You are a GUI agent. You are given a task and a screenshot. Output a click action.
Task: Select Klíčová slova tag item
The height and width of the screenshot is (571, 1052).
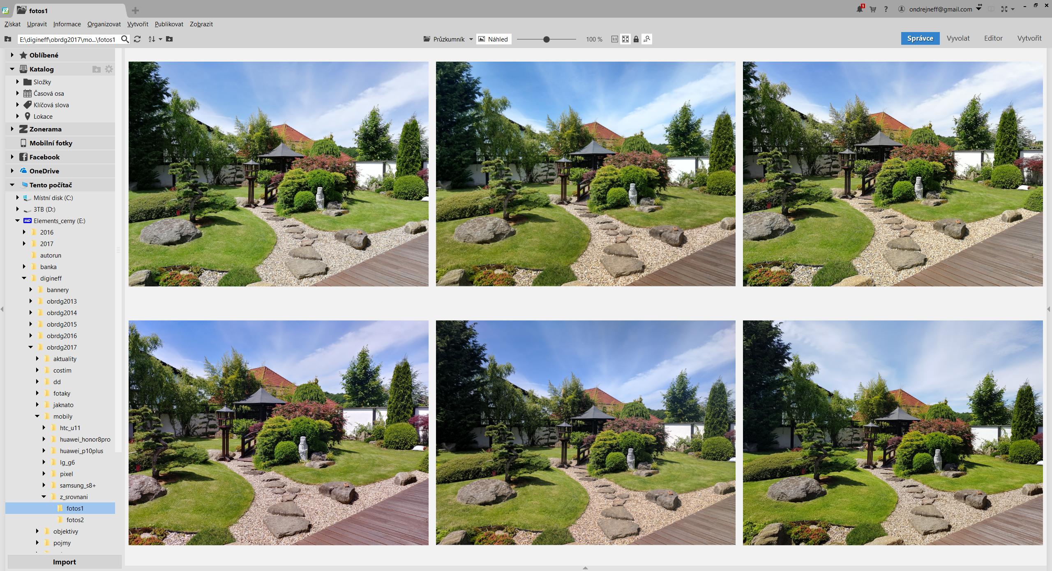(x=51, y=105)
